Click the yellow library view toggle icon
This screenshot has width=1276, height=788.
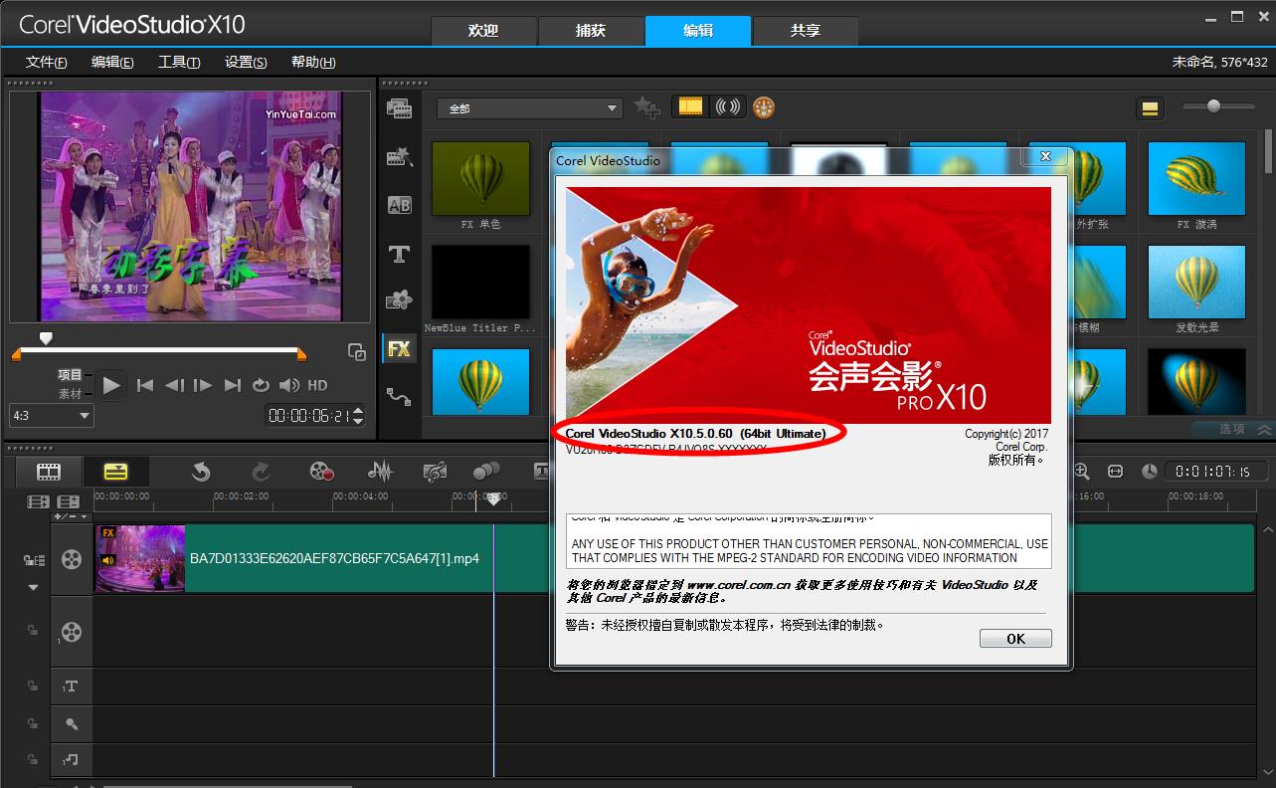point(1151,108)
